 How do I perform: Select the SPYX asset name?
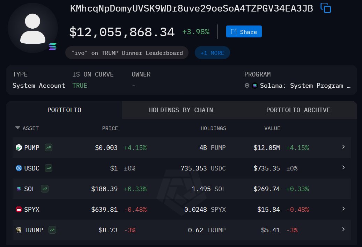click(x=32, y=210)
